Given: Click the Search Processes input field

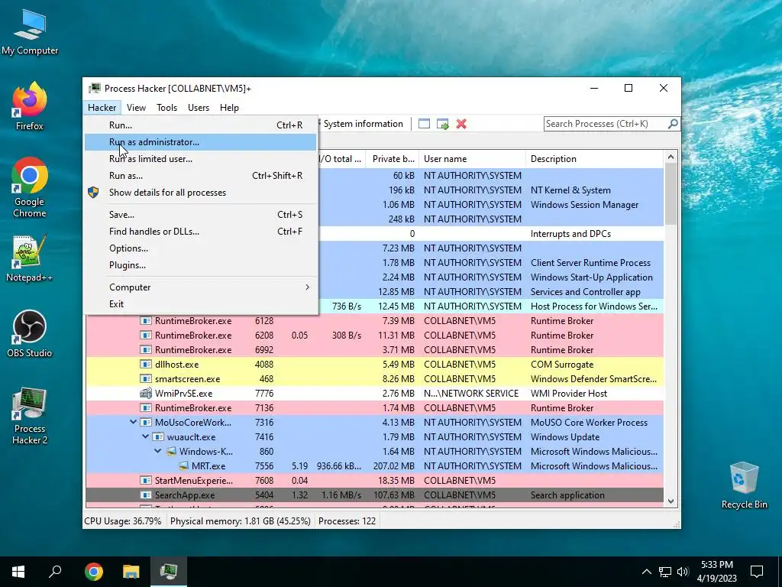Looking at the screenshot, I should pos(605,124).
